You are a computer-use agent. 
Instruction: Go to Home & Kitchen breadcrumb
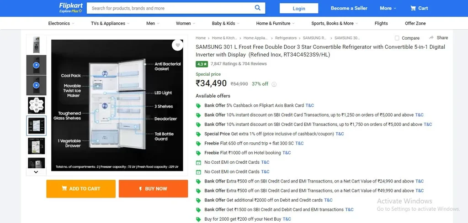tap(224, 38)
